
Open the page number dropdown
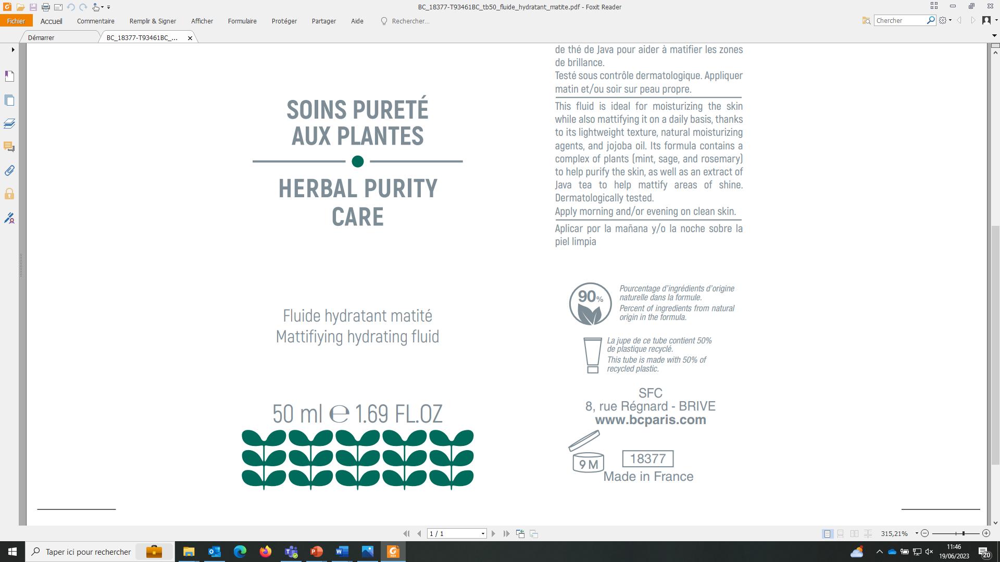(483, 534)
